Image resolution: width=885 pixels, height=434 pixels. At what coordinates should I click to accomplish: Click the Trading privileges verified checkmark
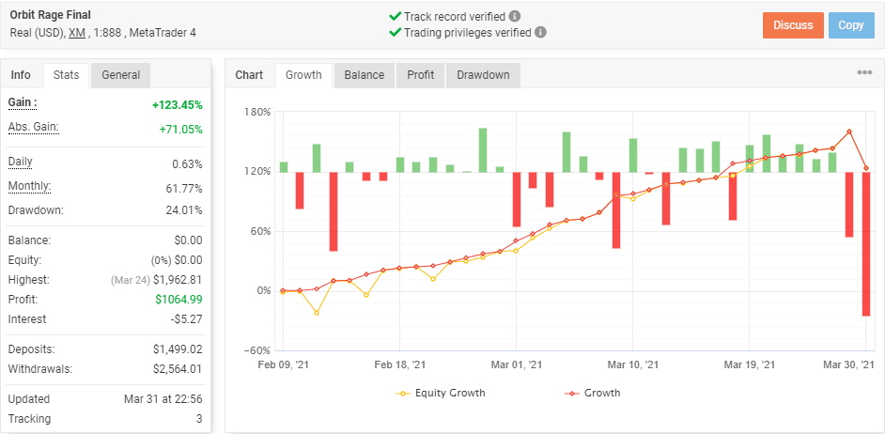(x=395, y=32)
